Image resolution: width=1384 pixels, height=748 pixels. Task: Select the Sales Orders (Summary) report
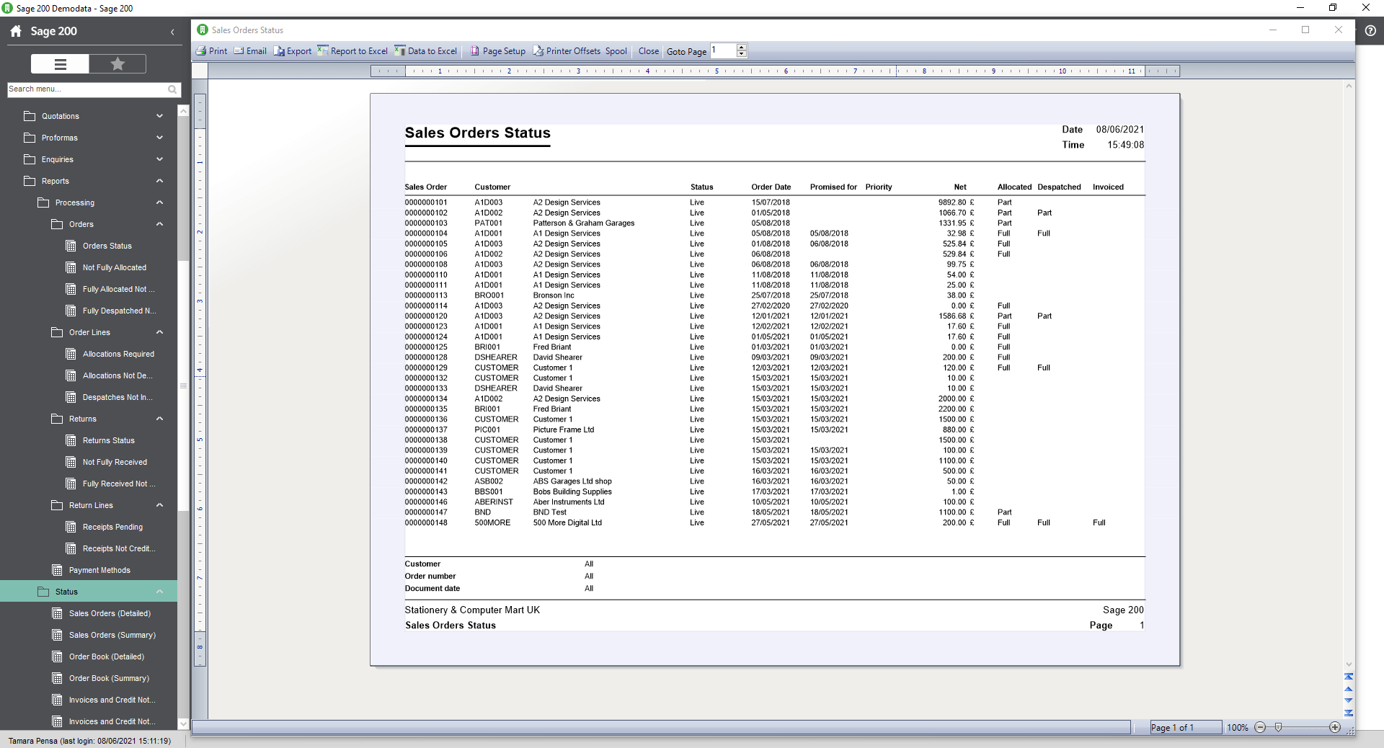point(112,635)
